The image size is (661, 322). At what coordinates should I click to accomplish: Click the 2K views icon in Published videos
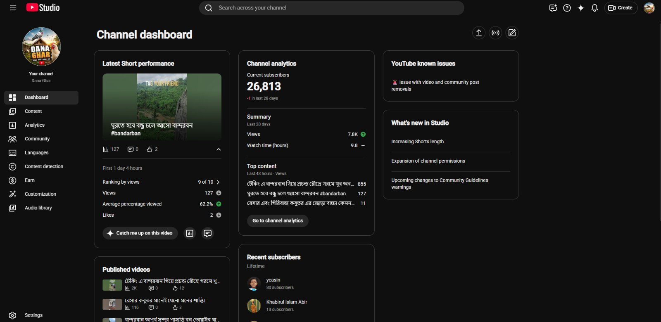[x=127, y=288]
